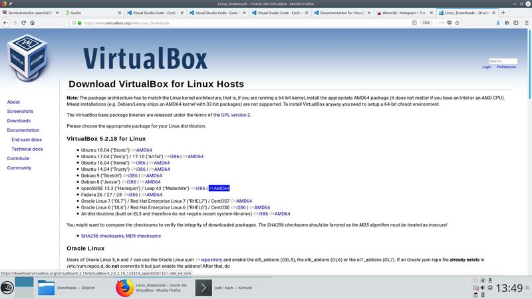Open the Oracle yum repository link

(211, 260)
